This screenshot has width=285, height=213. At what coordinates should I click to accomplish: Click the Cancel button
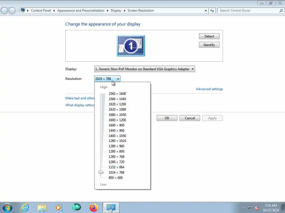click(x=190, y=118)
